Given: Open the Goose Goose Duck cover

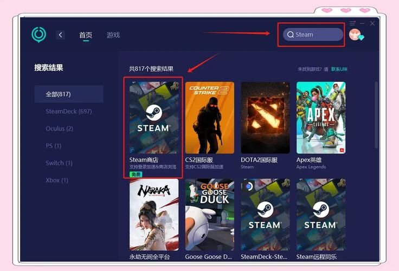Looking at the screenshot, I should pyautogui.click(x=210, y=215).
